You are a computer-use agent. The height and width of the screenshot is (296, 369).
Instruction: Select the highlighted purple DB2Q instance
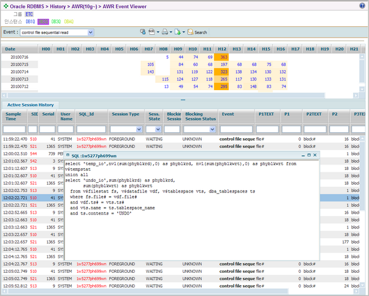click(43, 21)
